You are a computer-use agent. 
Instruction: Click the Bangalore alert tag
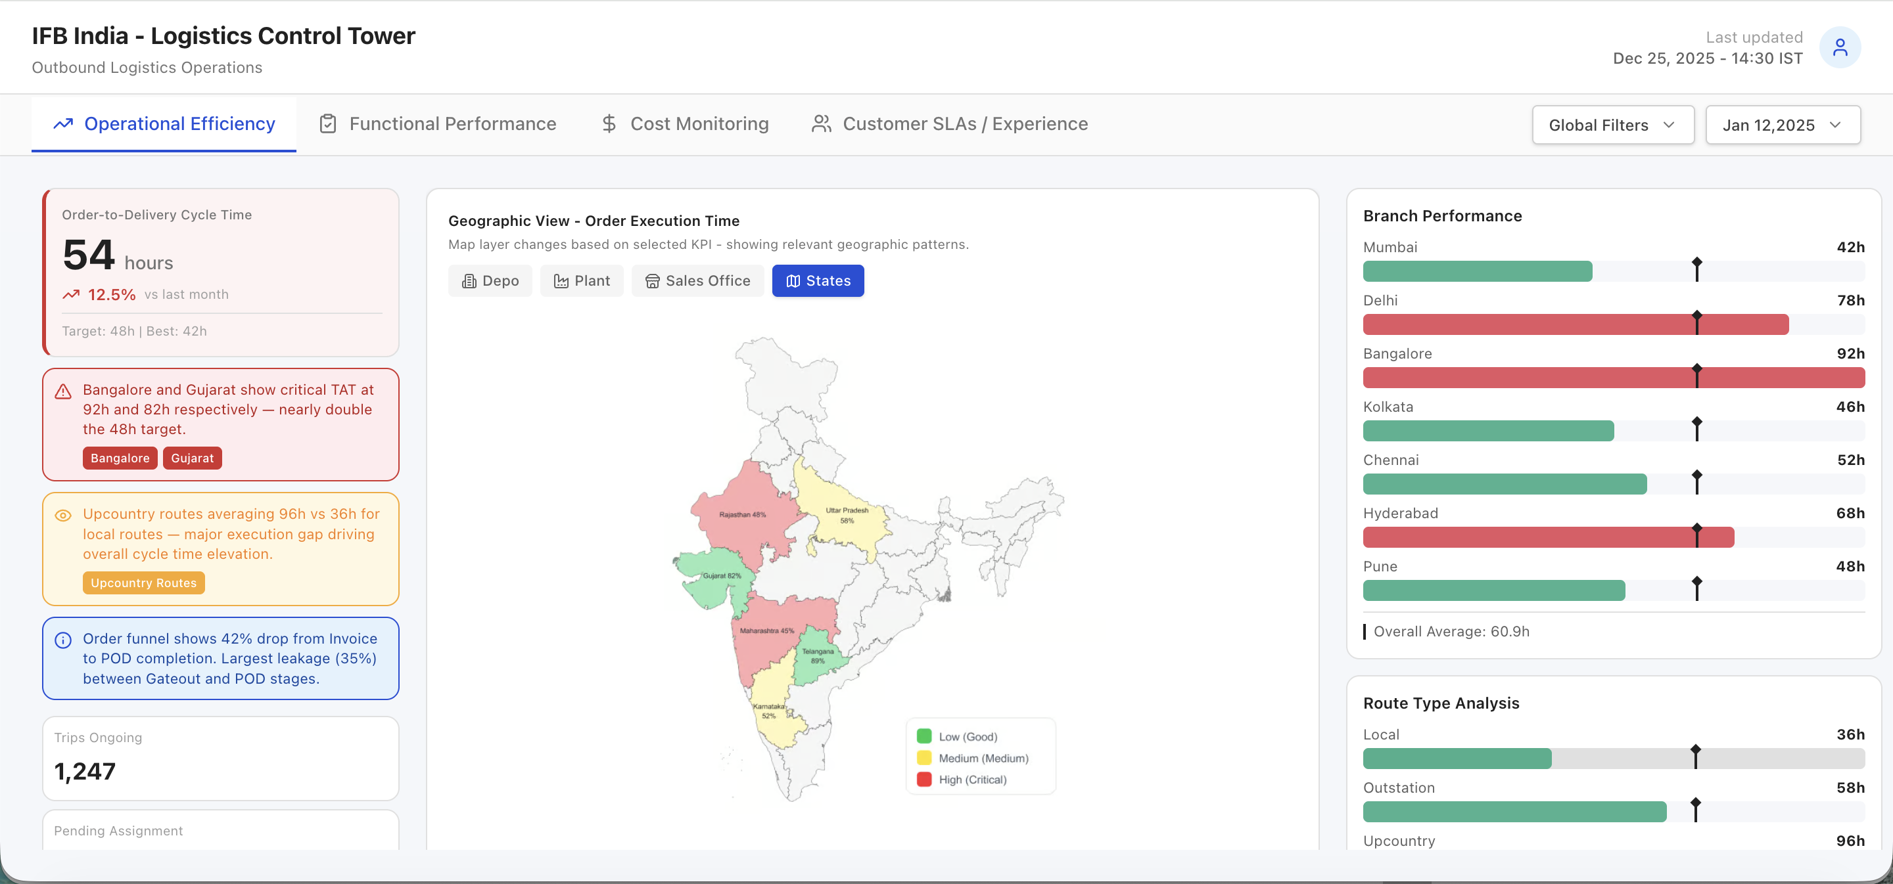point(120,458)
